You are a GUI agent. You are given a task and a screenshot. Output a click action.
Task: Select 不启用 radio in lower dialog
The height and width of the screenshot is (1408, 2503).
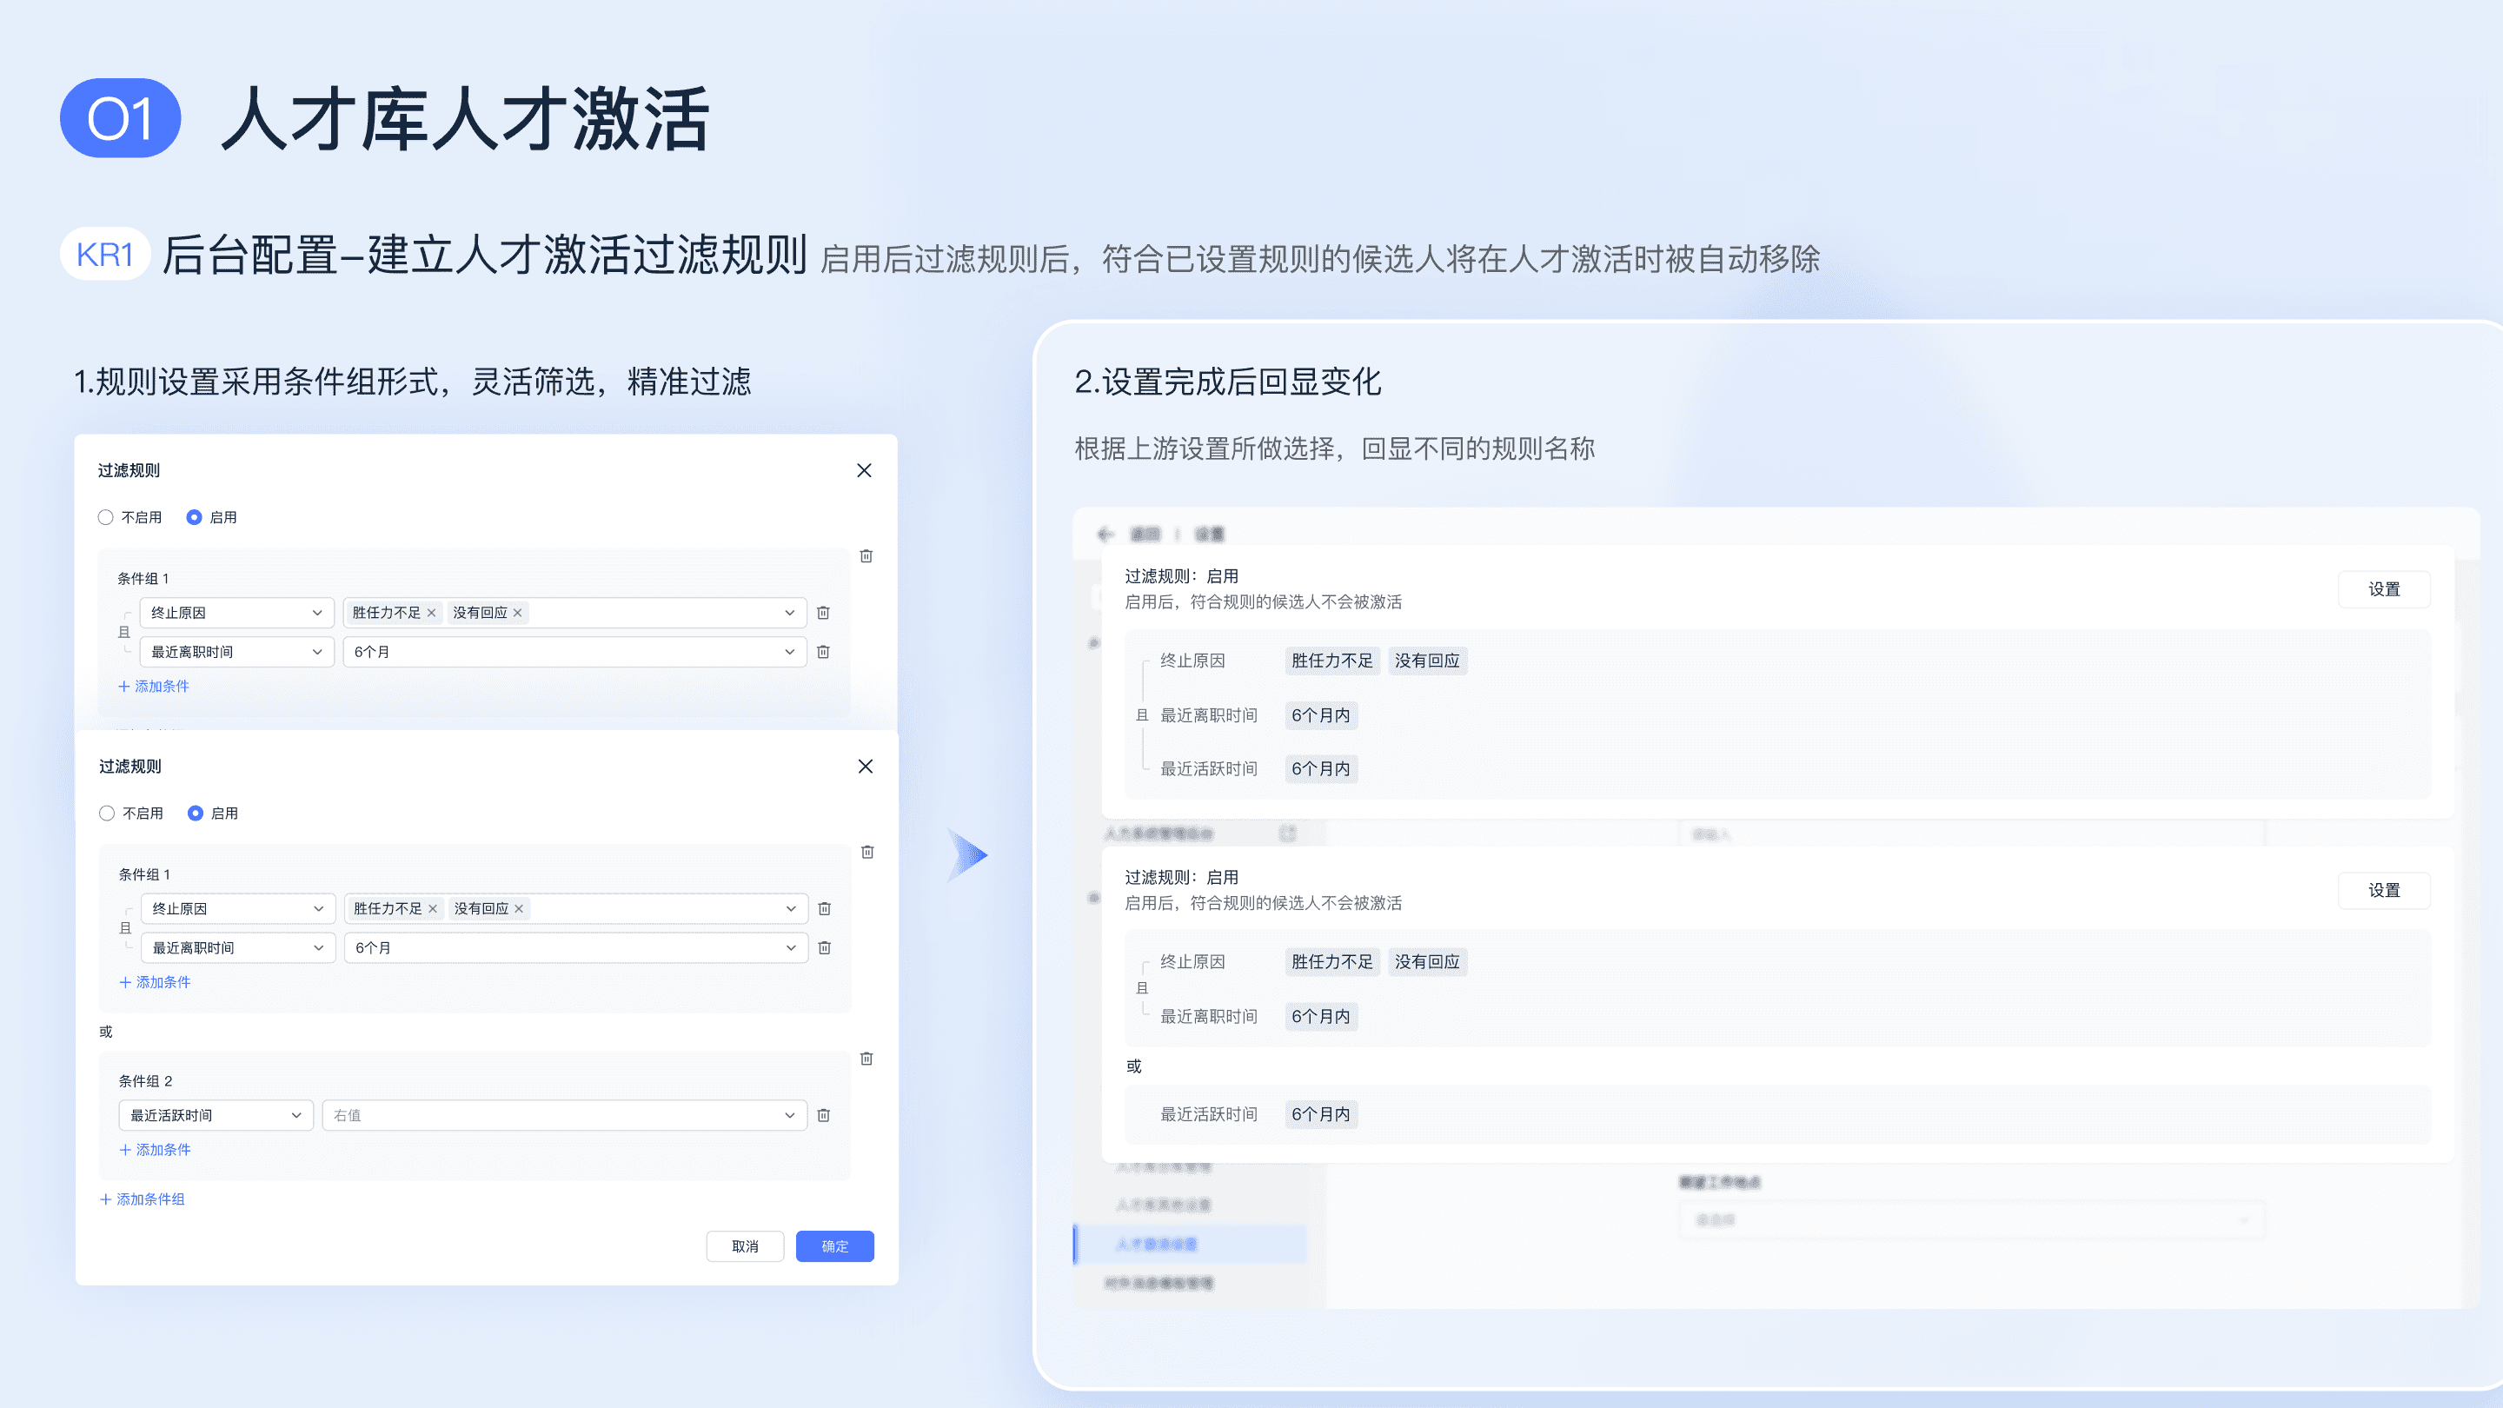[107, 814]
